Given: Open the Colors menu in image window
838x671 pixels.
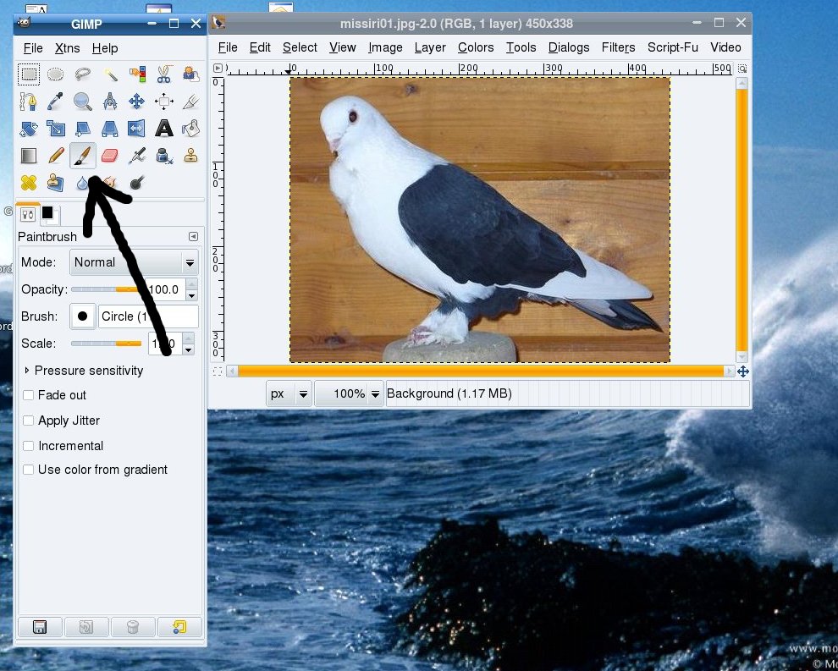Looking at the screenshot, I should [x=476, y=47].
